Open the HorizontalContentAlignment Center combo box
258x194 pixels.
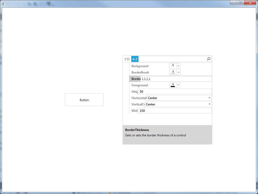pos(179,98)
